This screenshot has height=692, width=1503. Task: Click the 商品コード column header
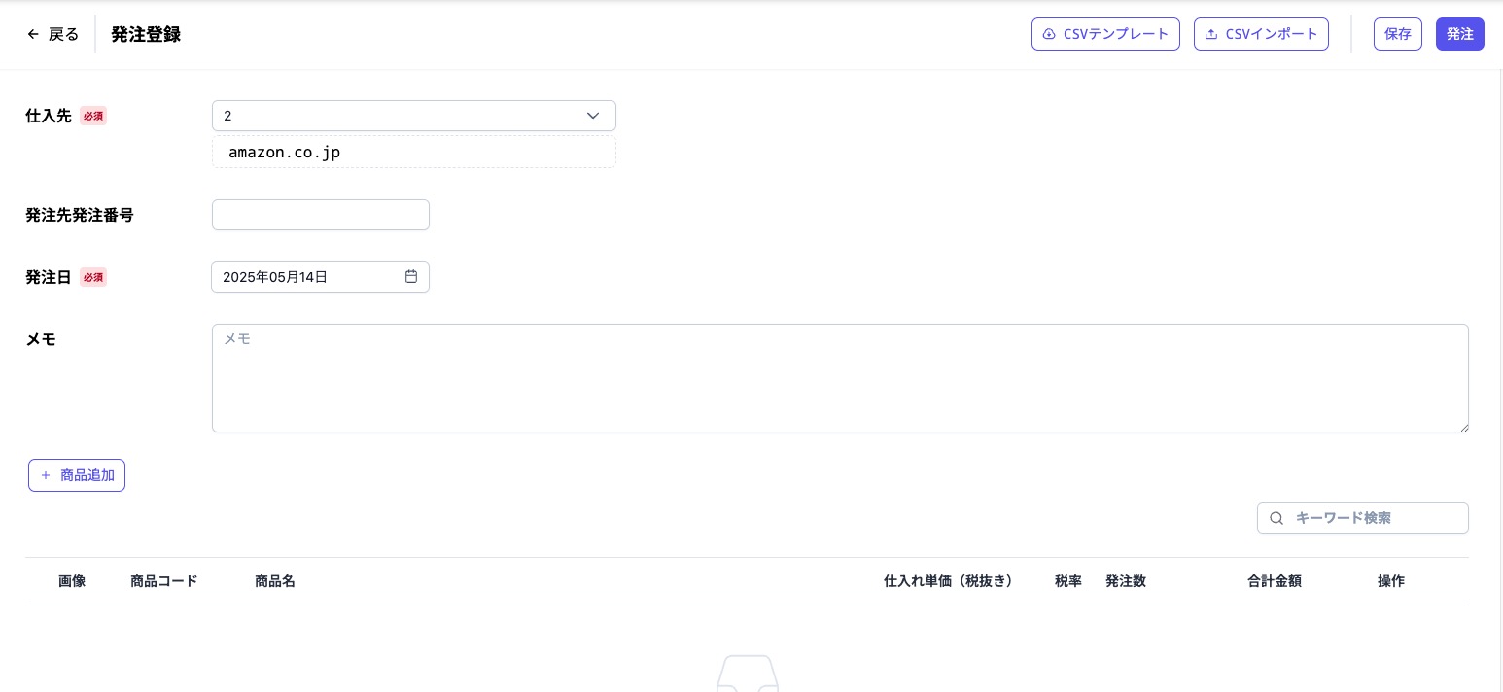pos(164,581)
